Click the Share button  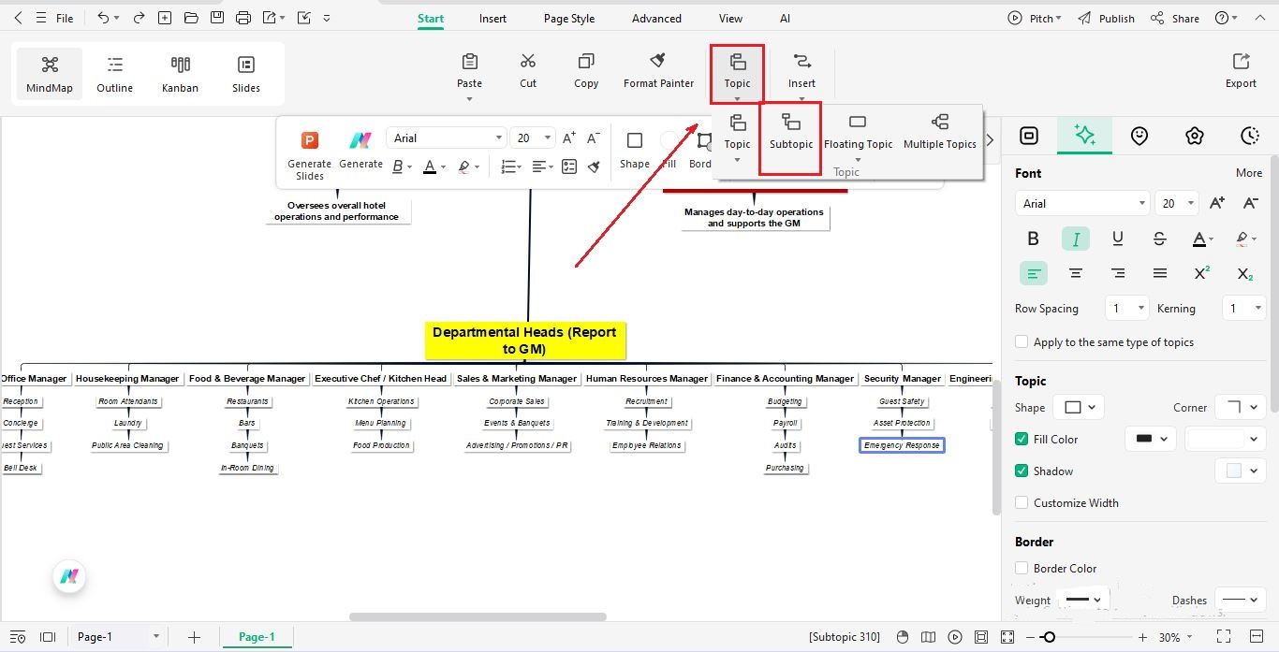1175,18
